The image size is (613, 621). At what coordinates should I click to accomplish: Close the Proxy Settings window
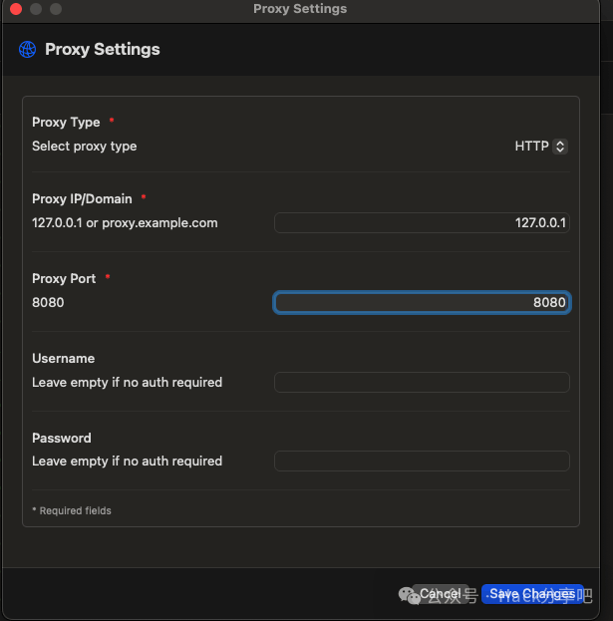(x=15, y=9)
